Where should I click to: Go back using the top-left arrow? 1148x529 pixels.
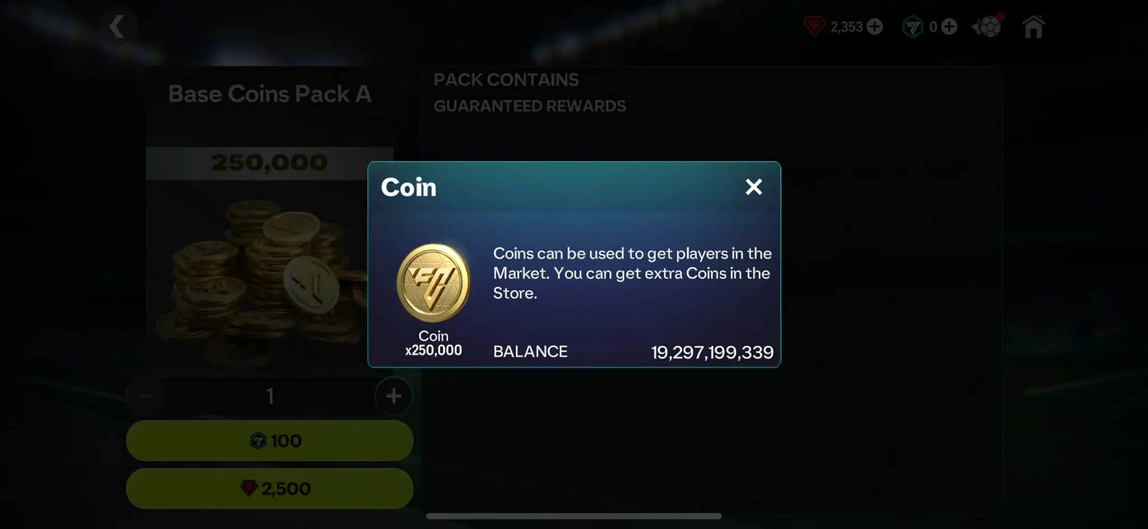pyautogui.click(x=117, y=26)
